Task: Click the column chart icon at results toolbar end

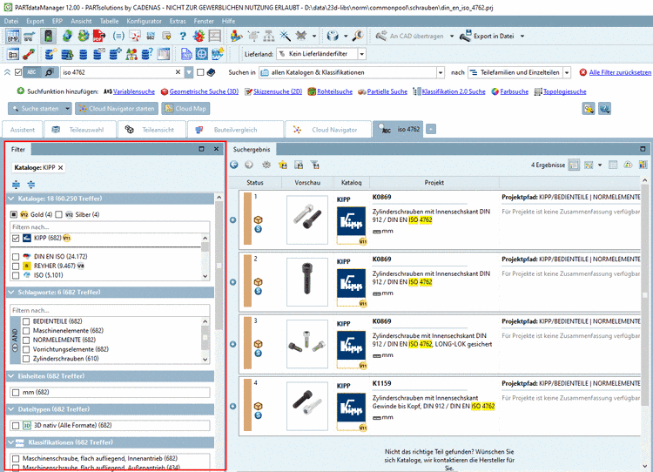Action: (x=643, y=165)
